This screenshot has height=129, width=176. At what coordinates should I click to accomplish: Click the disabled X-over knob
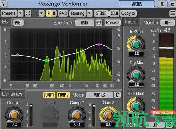50,115
